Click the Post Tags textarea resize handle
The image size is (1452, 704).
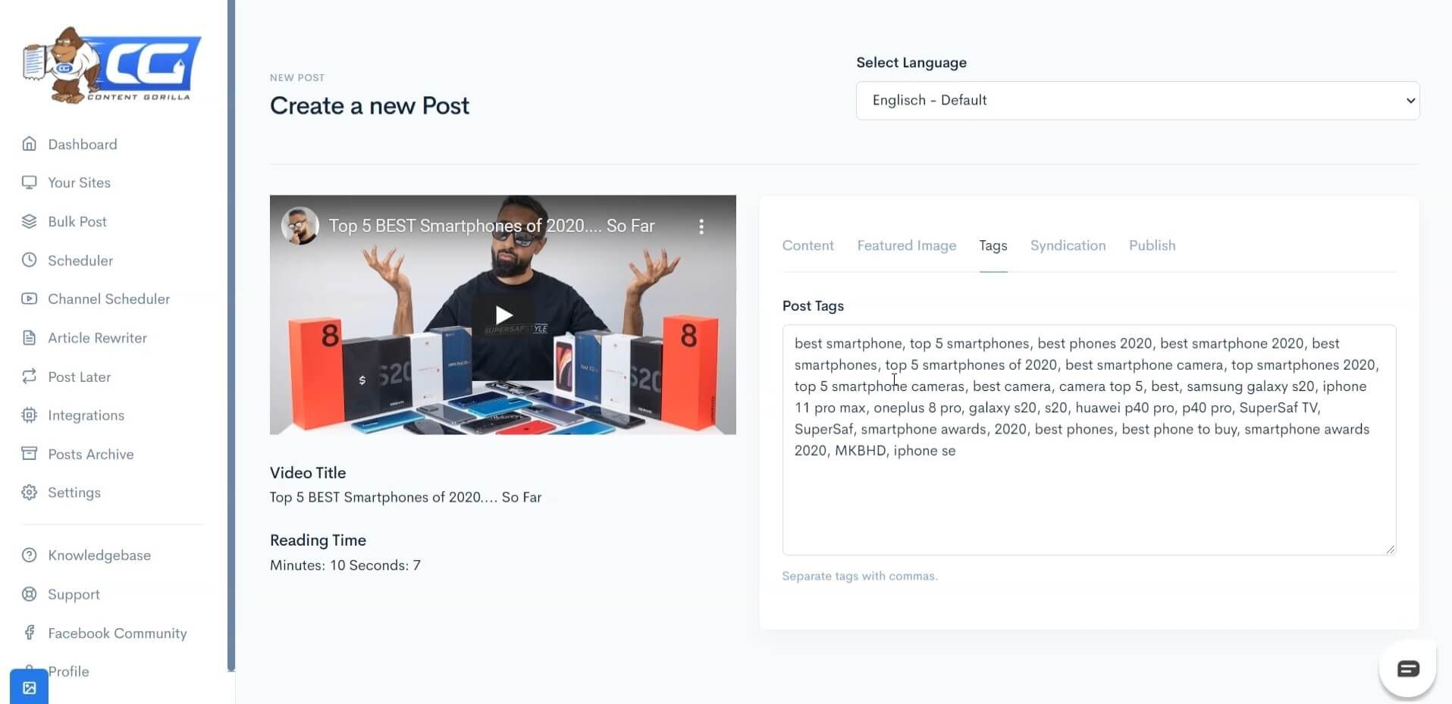pyautogui.click(x=1390, y=549)
